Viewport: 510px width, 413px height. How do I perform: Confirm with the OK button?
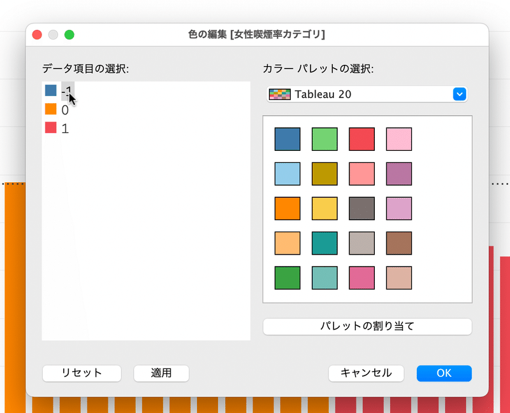(444, 373)
